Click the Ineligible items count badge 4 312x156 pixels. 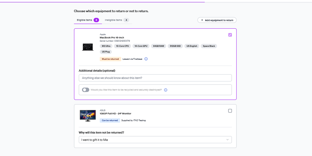(x=126, y=20)
